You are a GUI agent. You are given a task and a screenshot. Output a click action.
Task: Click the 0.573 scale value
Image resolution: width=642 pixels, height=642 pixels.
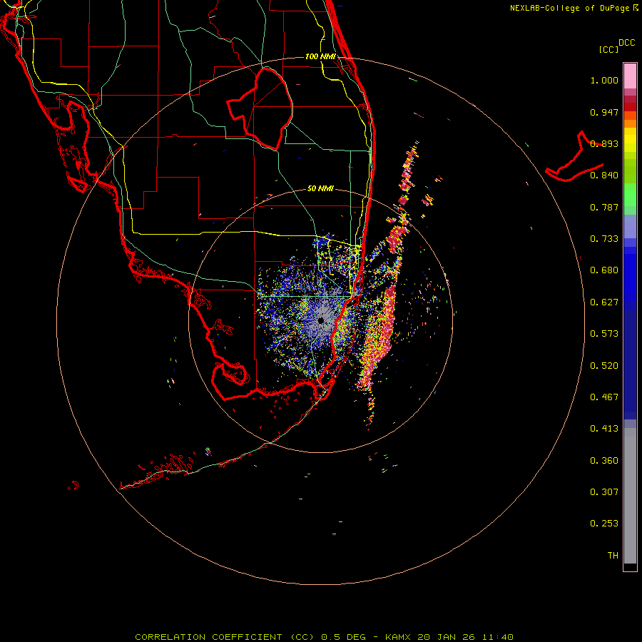coord(604,334)
